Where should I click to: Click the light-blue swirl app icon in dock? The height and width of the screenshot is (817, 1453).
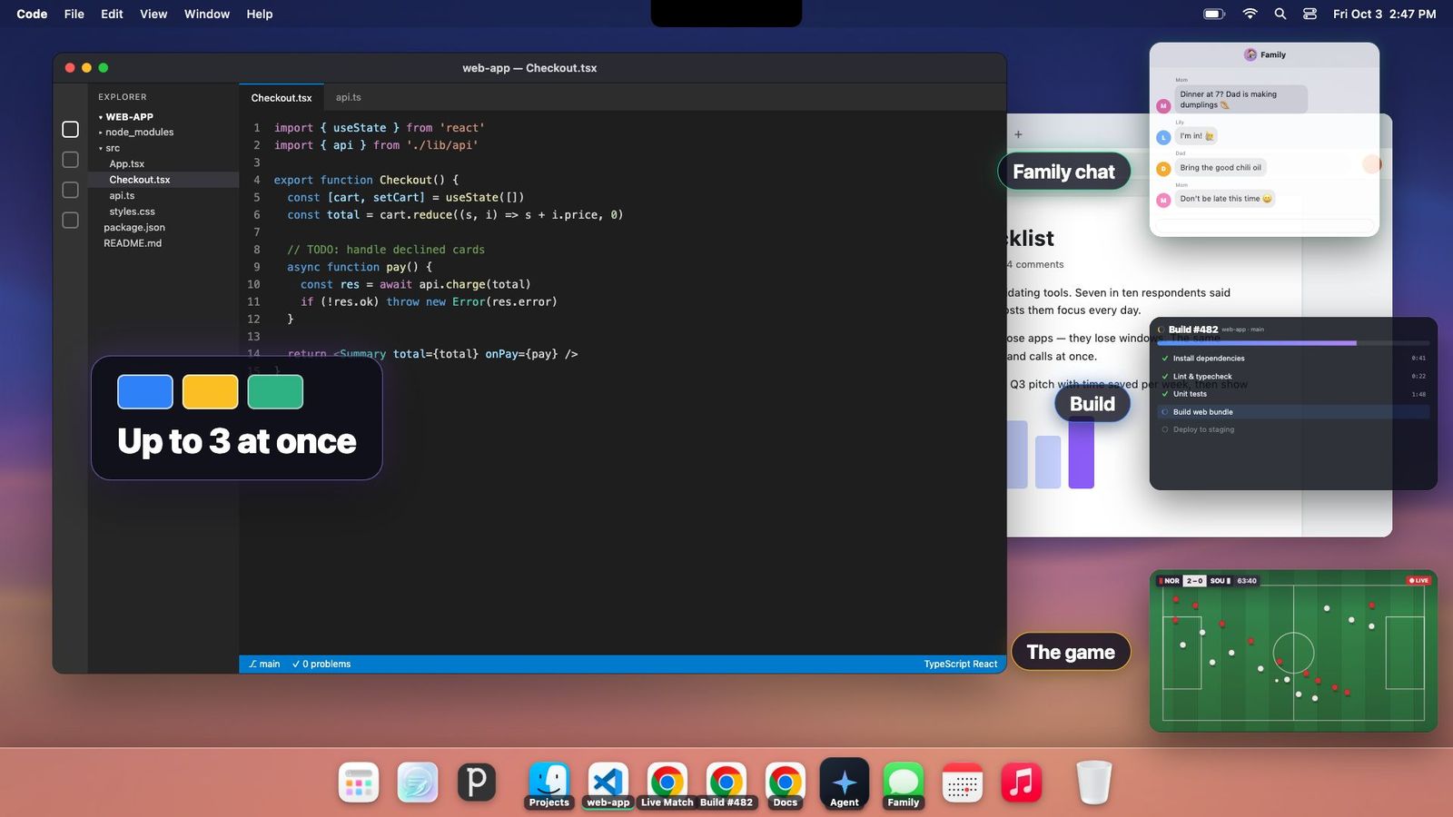pos(418,783)
